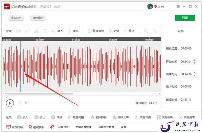Open the 音频合并 audio merge tool
Image resolution: width=203 pixels, height=133 pixels.
point(63,127)
